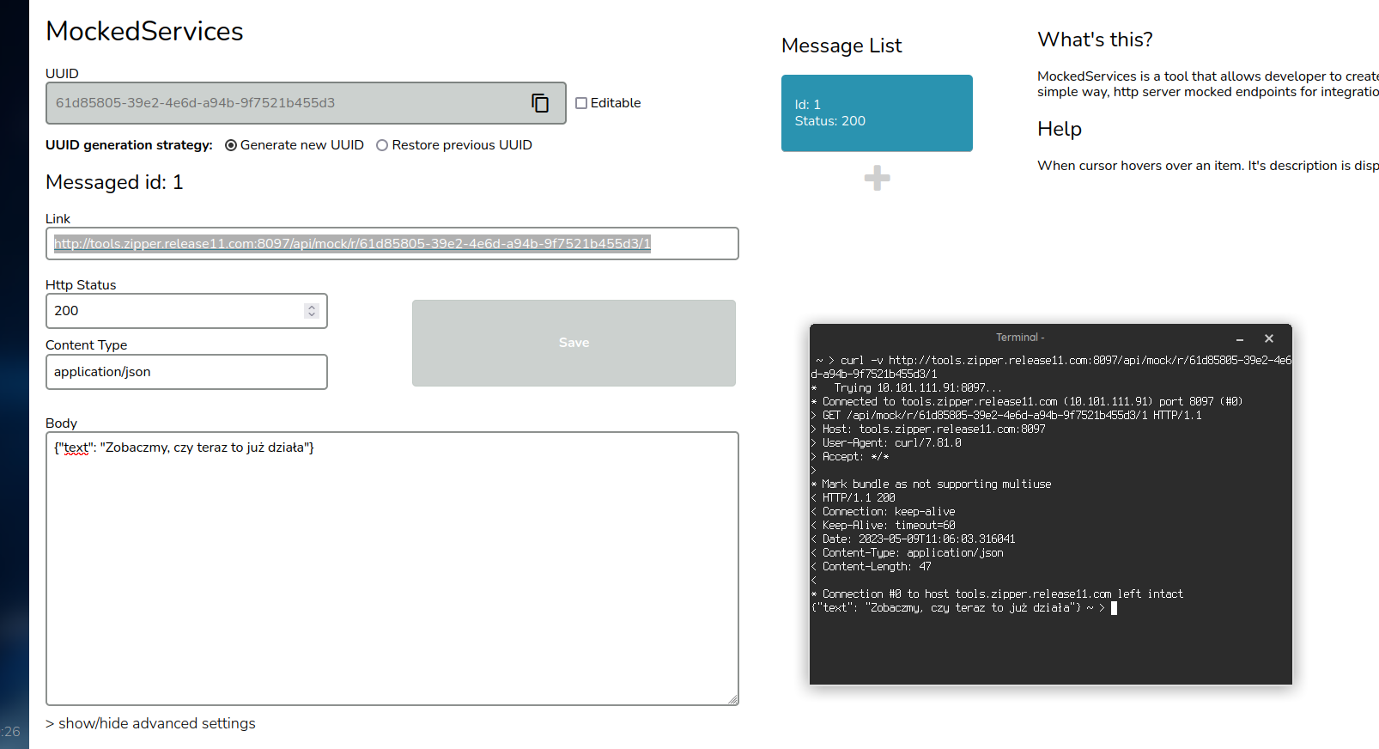Expand show/hide advanced settings

point(151,723)
